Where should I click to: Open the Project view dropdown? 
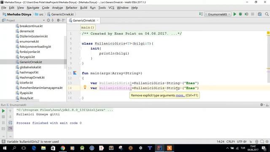pos(43,20)
